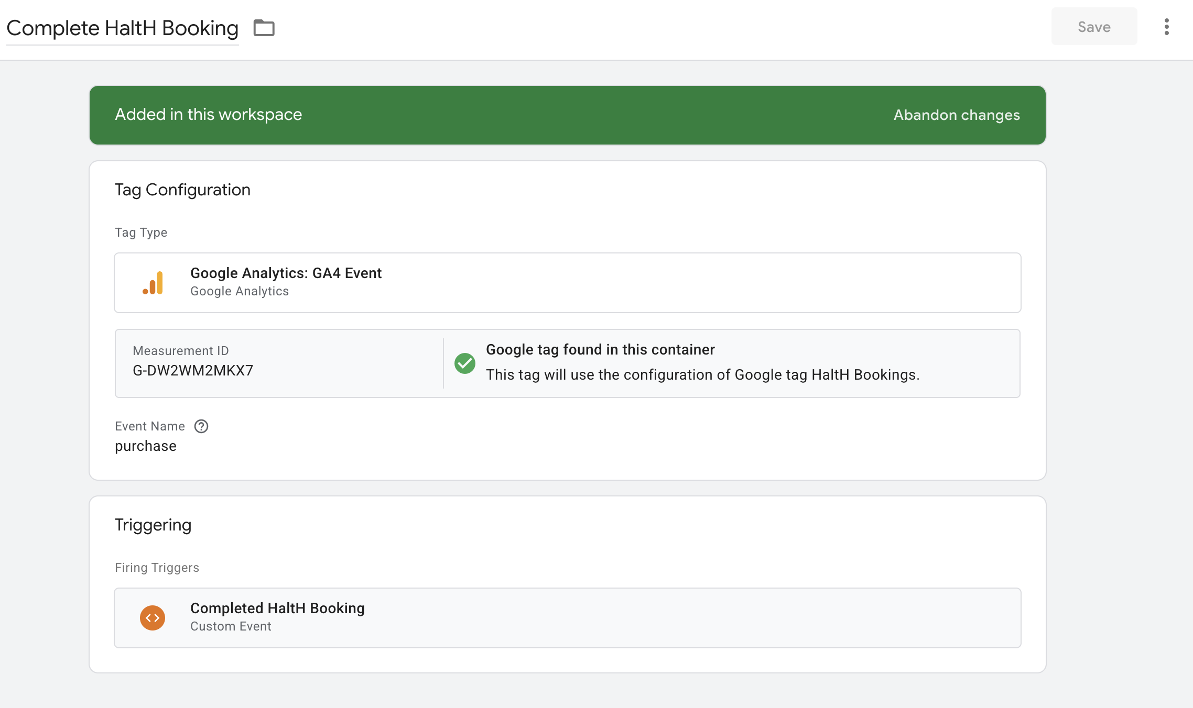Click the Added in this workspace text

point(209,114)
